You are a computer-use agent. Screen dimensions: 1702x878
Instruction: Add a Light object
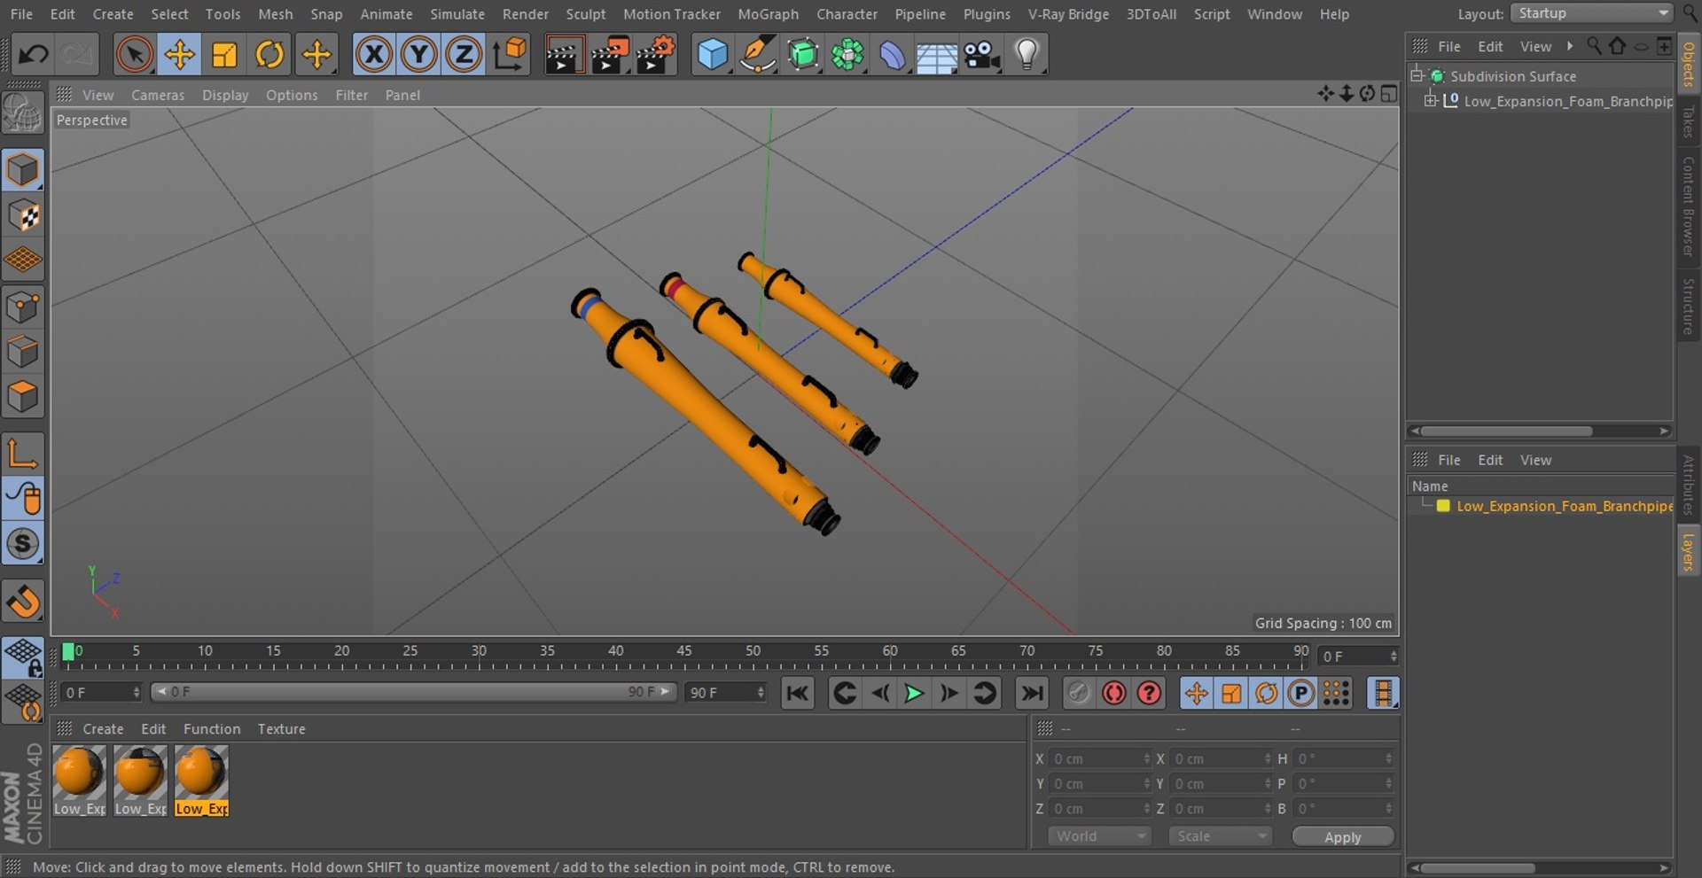coord(1027,55)
